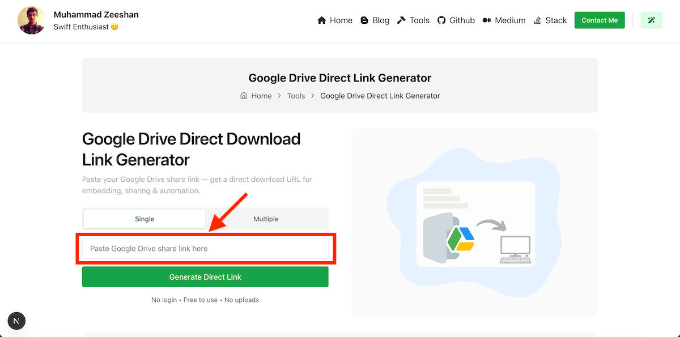The height and width of the screenshot is (337, 680).
Task: Open the Github octocat icon
Action: coord(441,20)
